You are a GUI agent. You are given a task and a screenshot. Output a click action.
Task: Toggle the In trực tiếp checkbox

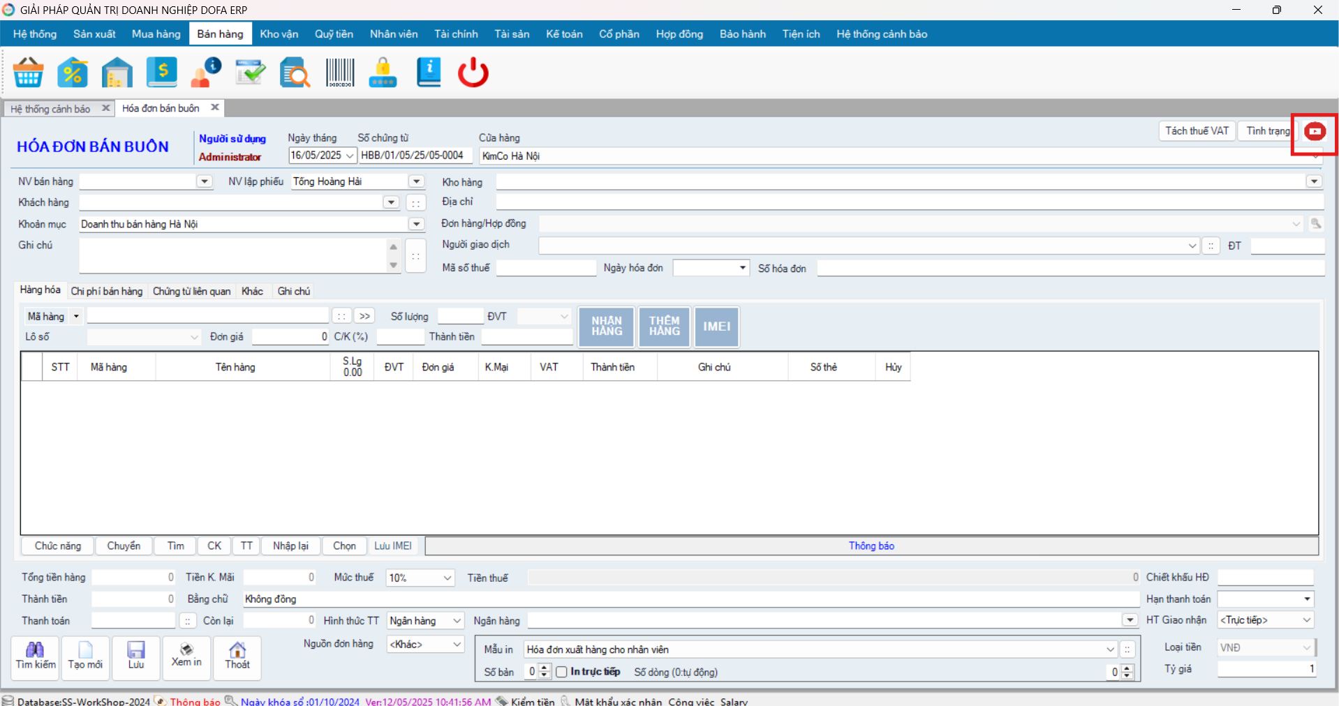click(561, 672)
